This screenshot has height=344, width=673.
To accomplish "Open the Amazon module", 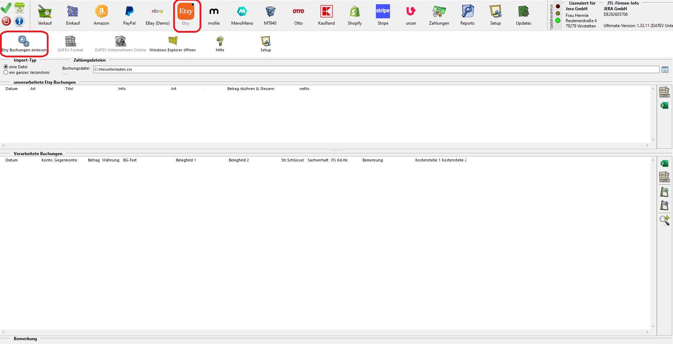I will [x=101, y=15].
